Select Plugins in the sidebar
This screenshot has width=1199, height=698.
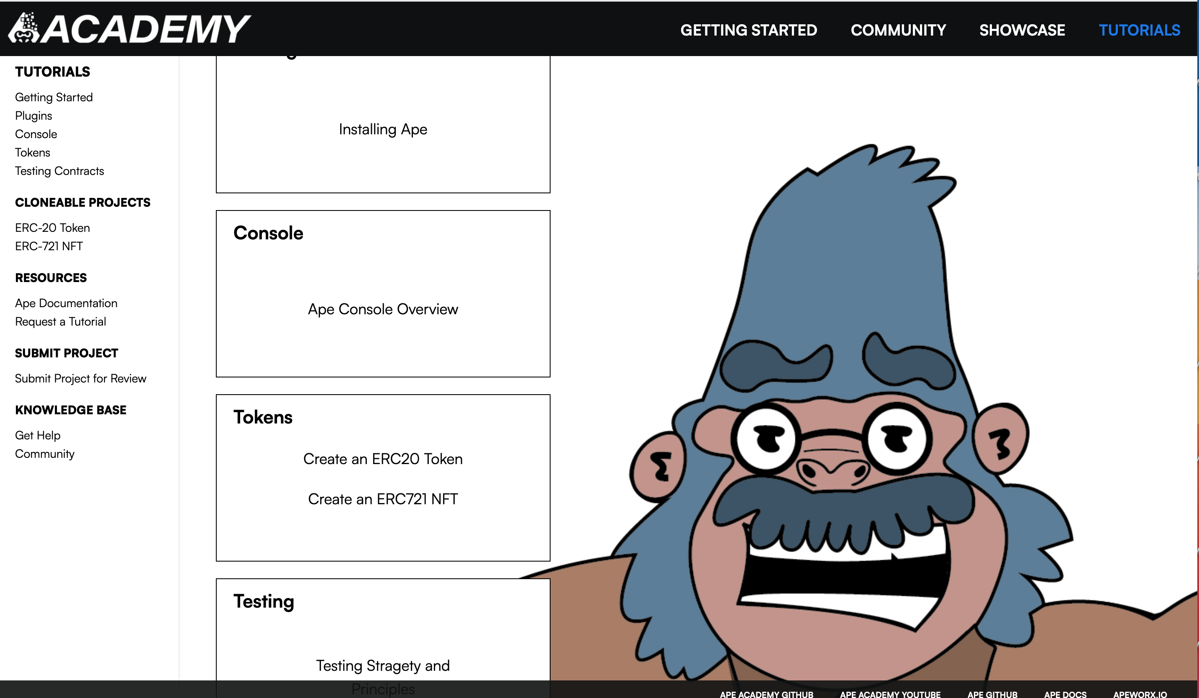33,115
